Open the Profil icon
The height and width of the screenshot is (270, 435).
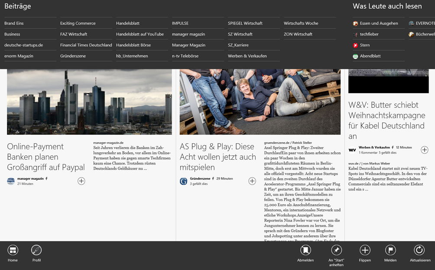click(x=37, y=250)
